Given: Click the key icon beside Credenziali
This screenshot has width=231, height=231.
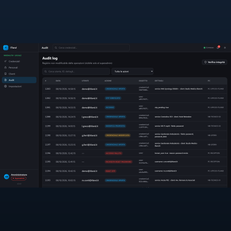Looking at the screenshot, I should (6, 61).
